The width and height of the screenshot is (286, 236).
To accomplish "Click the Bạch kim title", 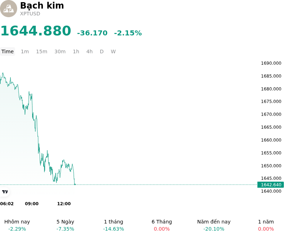I will coord(42,6).
